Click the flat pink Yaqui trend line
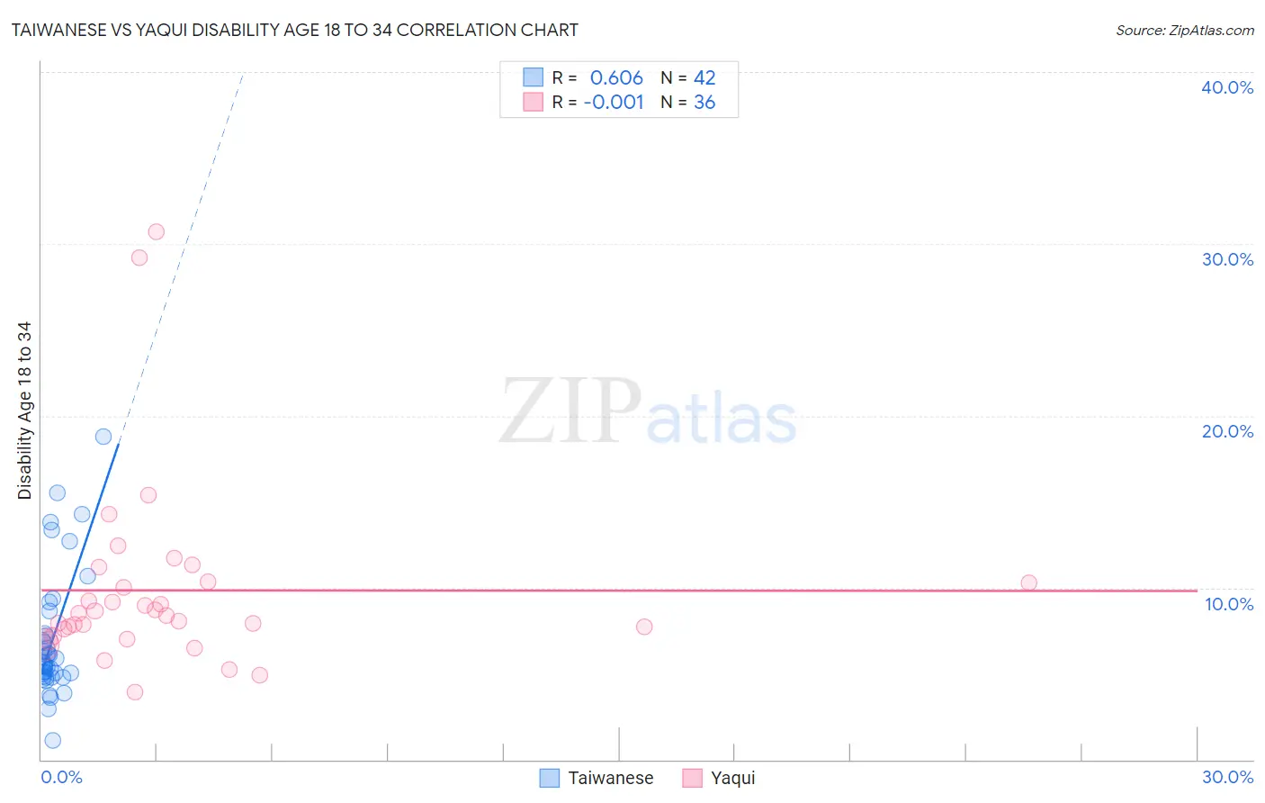 (619, 591)
